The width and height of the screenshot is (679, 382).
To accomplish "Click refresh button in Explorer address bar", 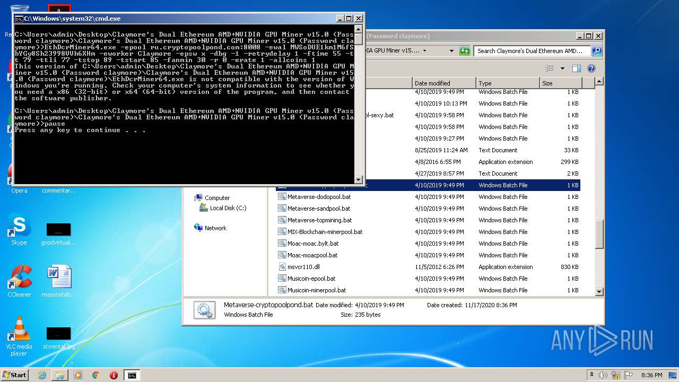I will [x=465, y=51].
